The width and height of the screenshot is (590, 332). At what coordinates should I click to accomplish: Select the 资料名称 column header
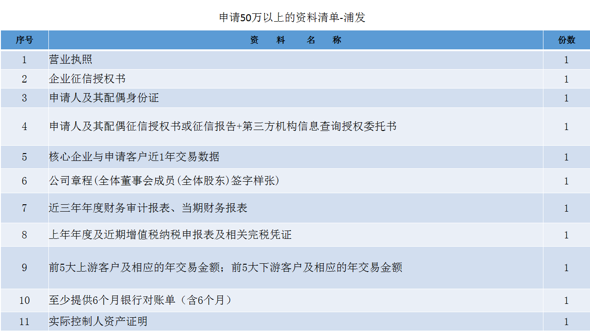(295, 40)
